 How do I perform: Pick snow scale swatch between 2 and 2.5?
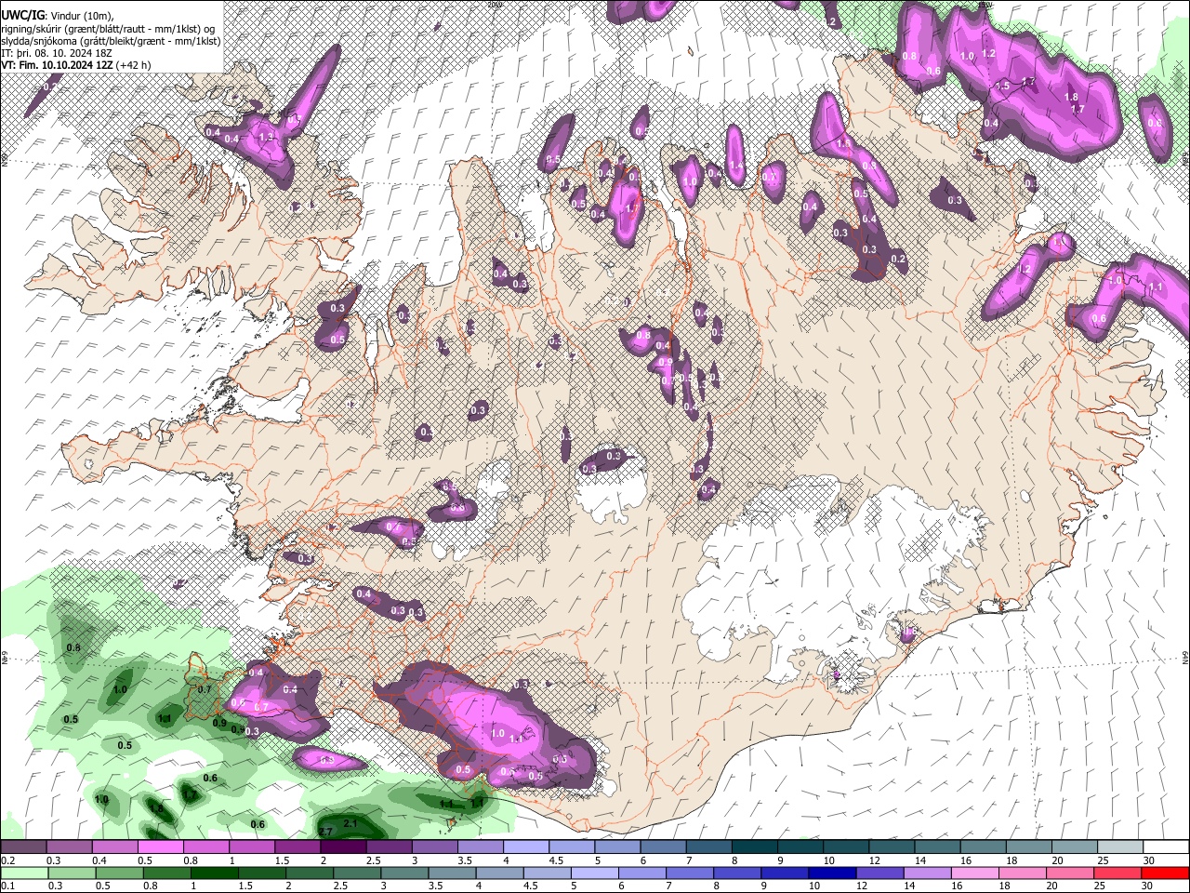(343, 847)
